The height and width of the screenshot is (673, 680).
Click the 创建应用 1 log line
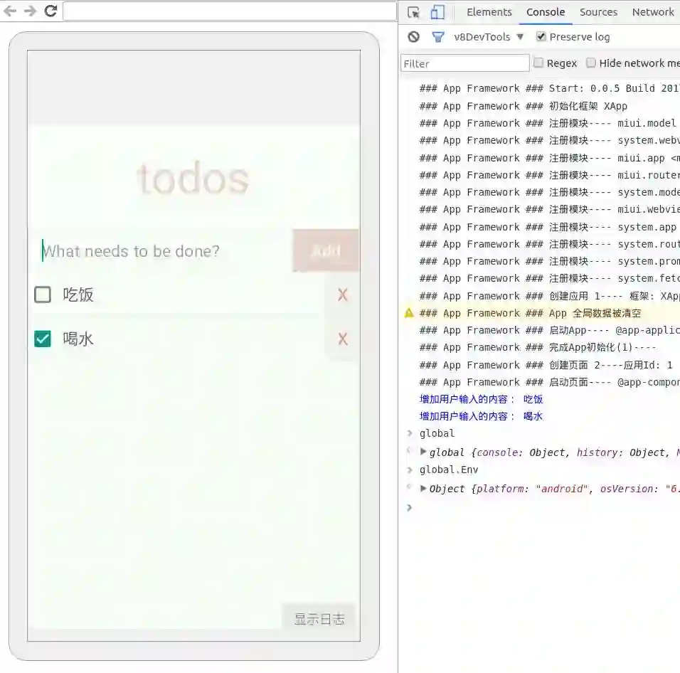(x=549, y=296)
